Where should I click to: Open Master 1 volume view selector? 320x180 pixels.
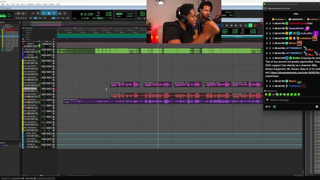[x=29, y=46]
